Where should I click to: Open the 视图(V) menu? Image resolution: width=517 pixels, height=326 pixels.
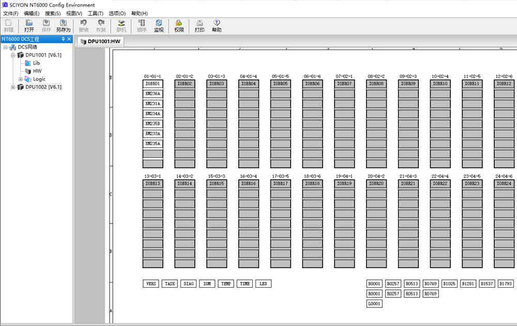click(x=74, y=13)
